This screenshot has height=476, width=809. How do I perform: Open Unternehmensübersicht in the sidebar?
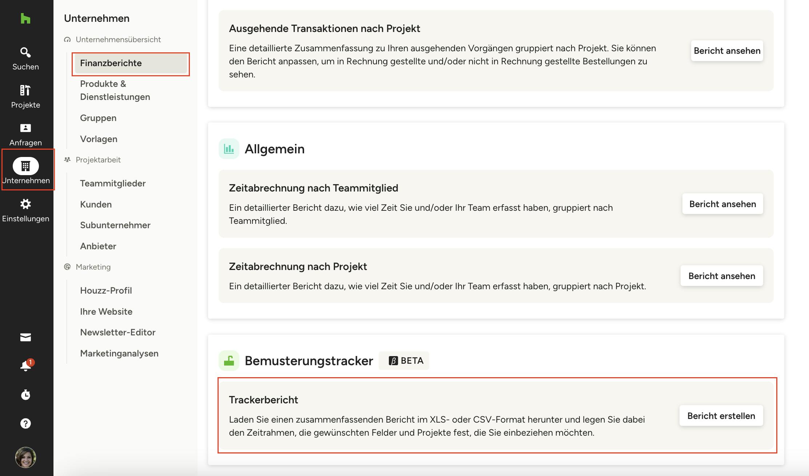point(118,40)
